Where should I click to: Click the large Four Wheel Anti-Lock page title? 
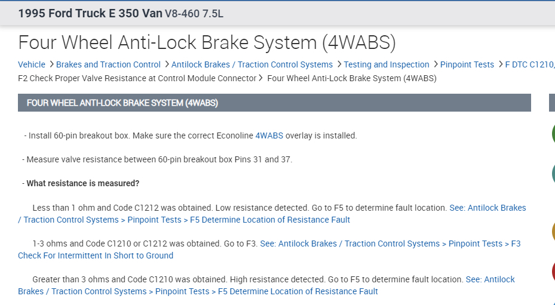pos(207,42)
